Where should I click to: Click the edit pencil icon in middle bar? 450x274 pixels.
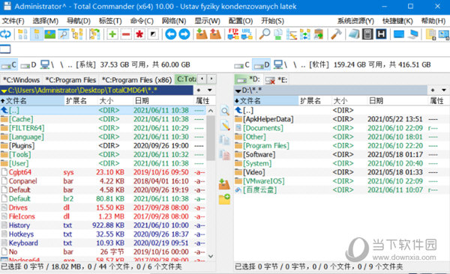[225, 125]
